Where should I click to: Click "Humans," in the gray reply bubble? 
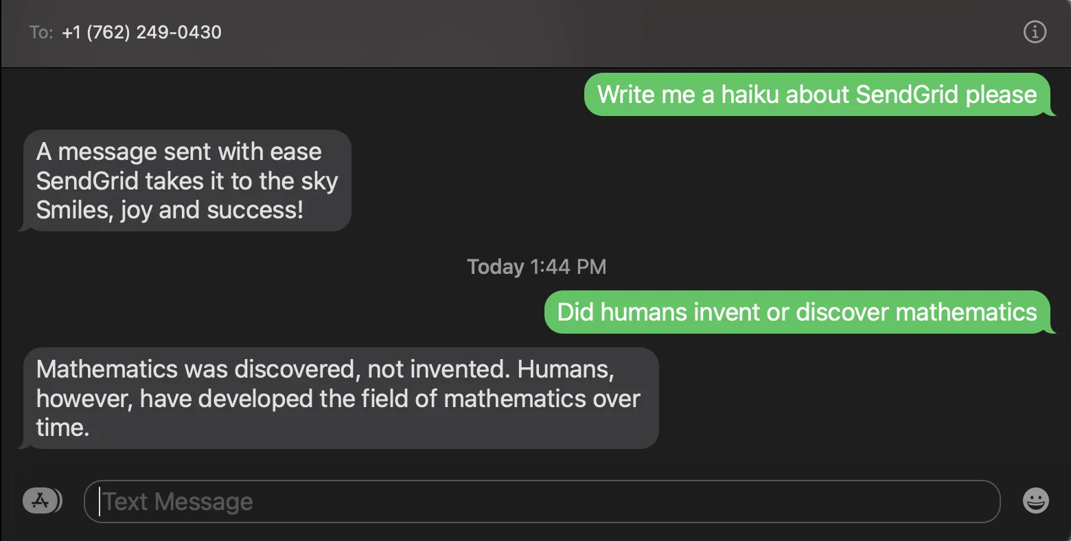tap(565, 369)
